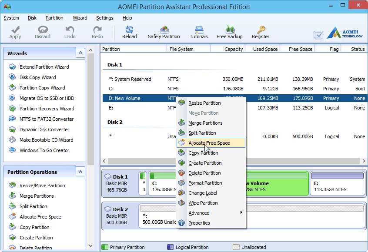
Task: Choose Split Partition in the sidebar
Action: pos(28,206)
